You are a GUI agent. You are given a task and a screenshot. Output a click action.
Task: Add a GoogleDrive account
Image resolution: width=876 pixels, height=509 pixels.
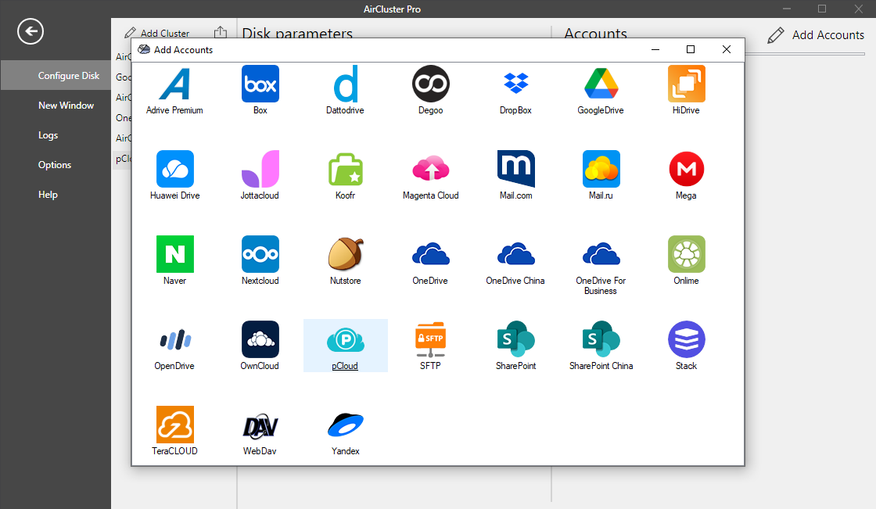click(x=601, y=90)
